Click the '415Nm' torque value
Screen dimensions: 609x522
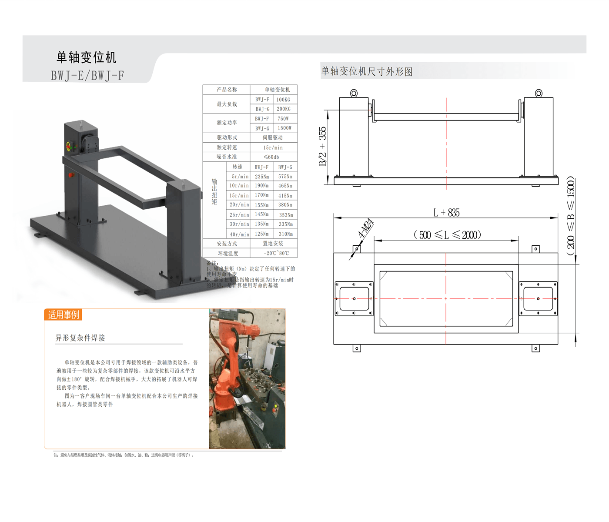[x=285, y=196]
